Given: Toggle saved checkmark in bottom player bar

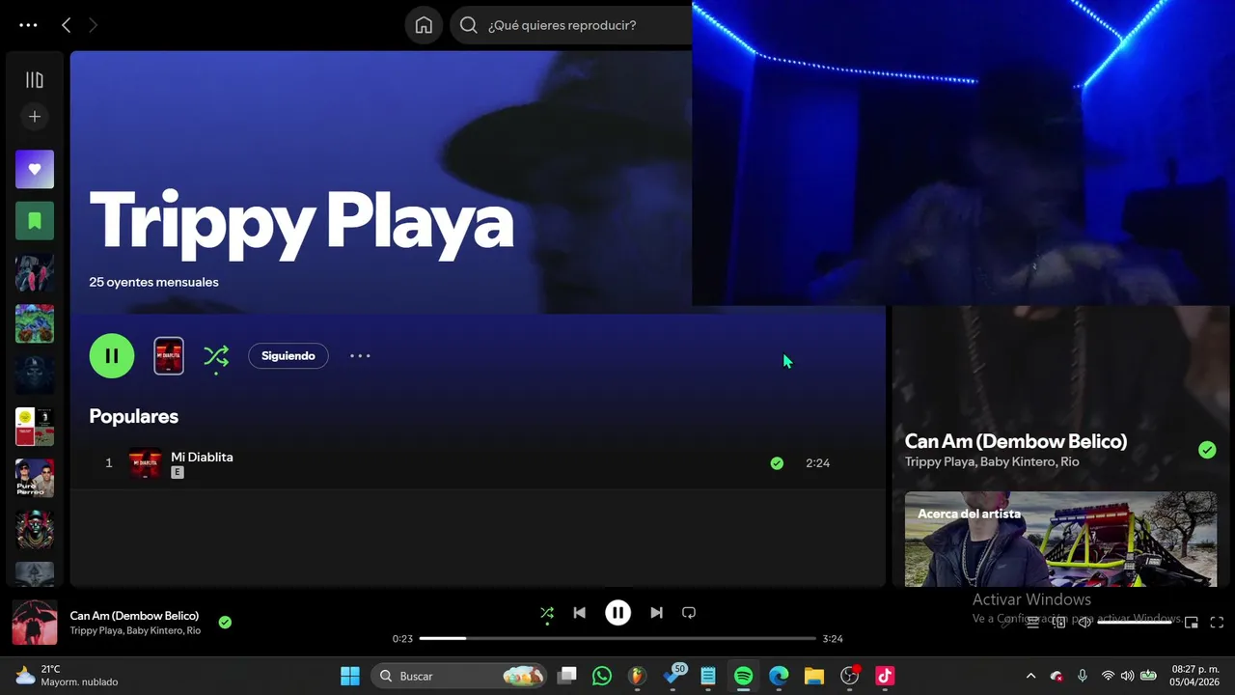Looking at the screenshot, I should click(x=225, y=623).
